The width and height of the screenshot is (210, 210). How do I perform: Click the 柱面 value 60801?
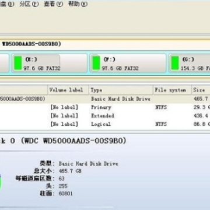[x=65, y=194]
